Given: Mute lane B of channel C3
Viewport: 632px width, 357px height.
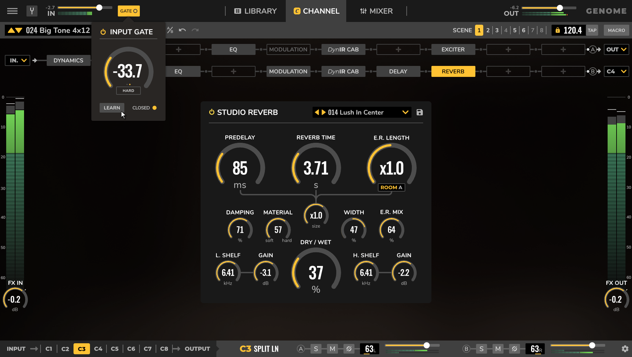Looking at the screenshot, I should [497, 348].
